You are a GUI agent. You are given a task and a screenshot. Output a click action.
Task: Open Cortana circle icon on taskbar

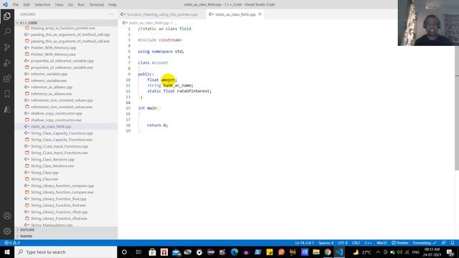coord(124,252)
